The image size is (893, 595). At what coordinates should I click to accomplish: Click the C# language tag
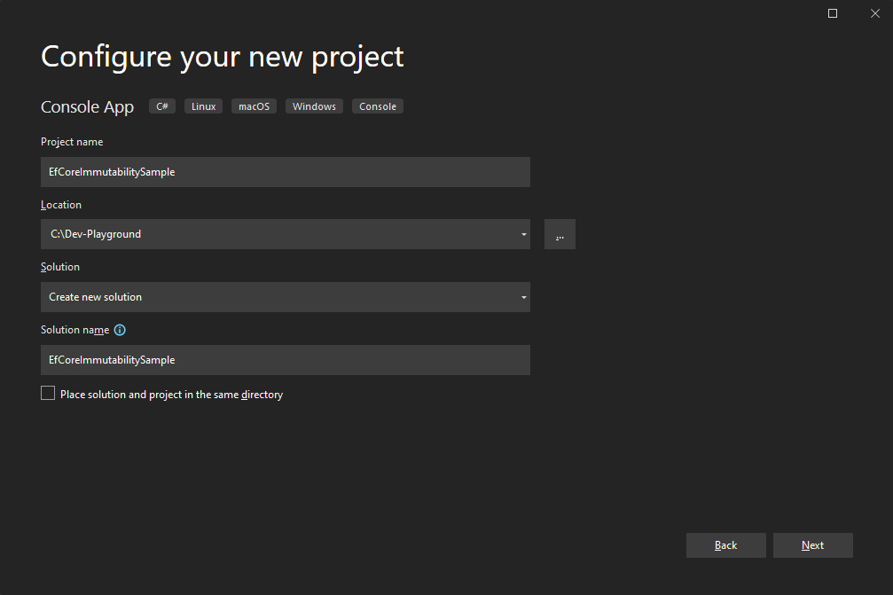[x=162, y=106]
